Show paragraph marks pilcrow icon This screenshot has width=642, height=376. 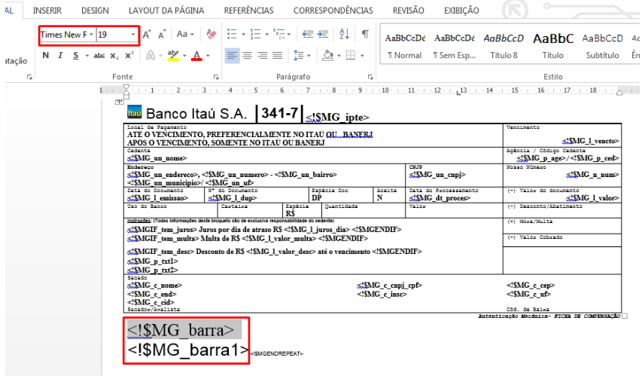tap(365, 34)
